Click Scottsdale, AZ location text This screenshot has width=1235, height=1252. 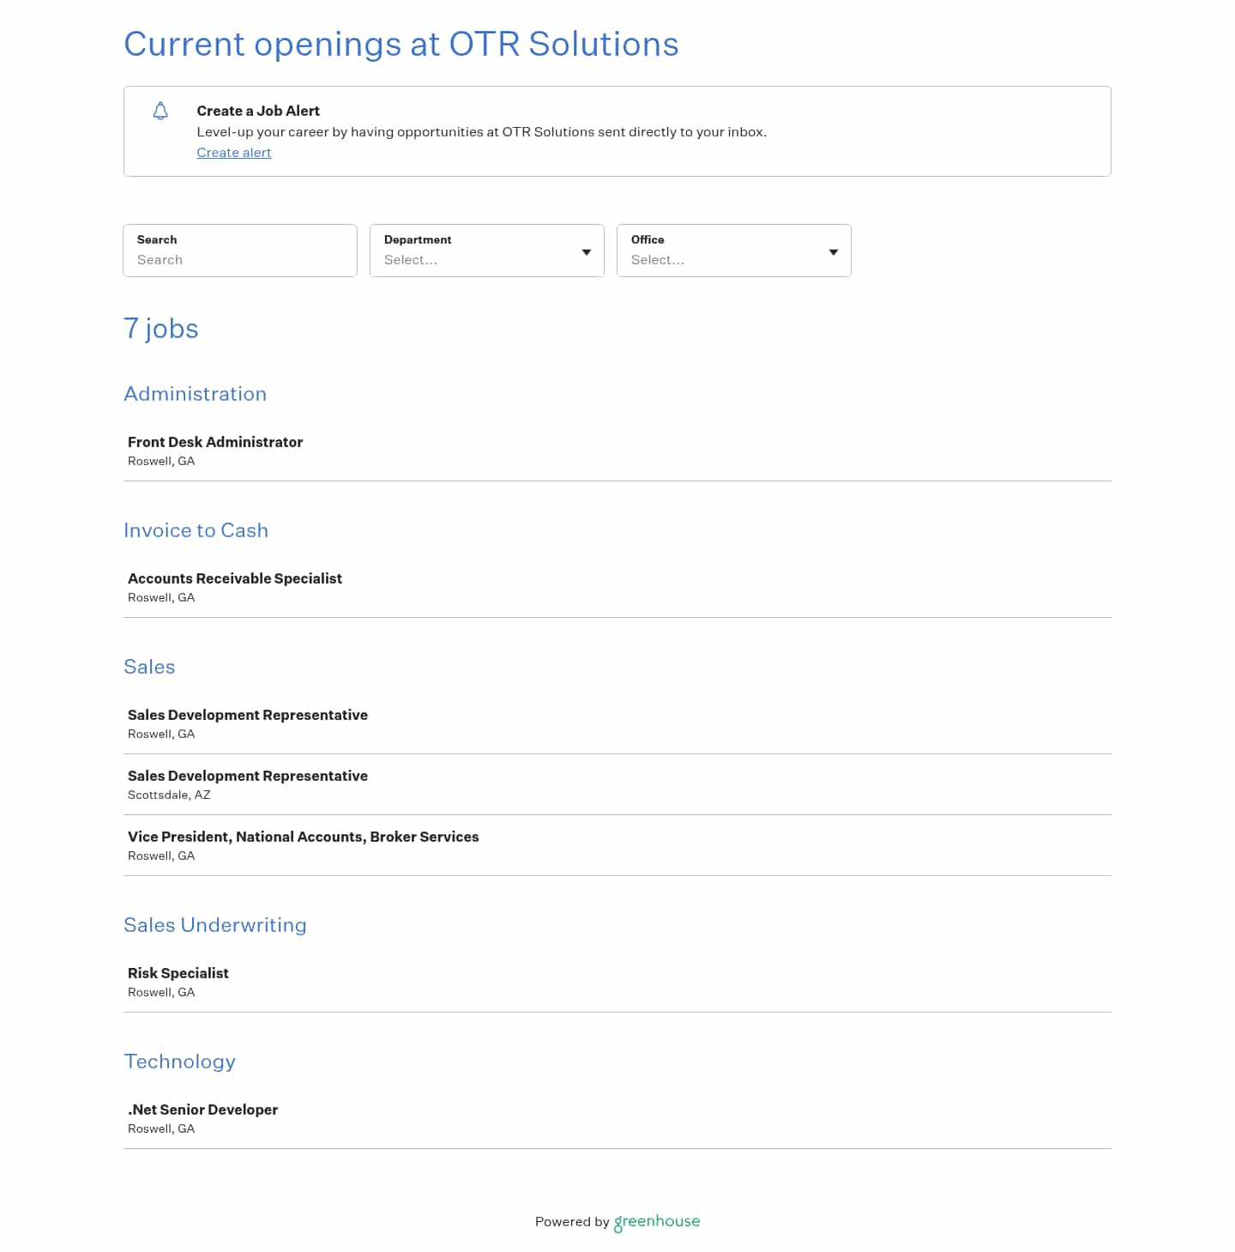click(x=169, y=795)
